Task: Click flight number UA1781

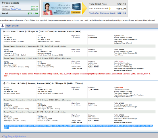Action: (x=121, y=36)
